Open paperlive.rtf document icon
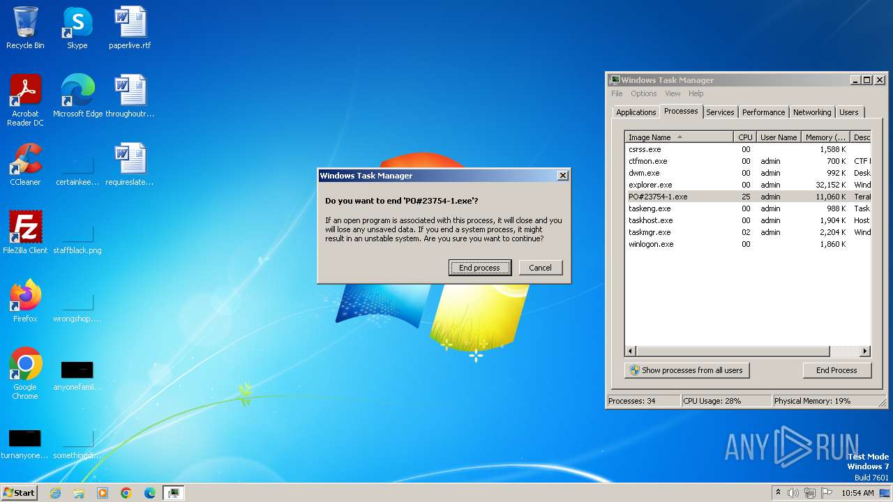 (130, 28)
